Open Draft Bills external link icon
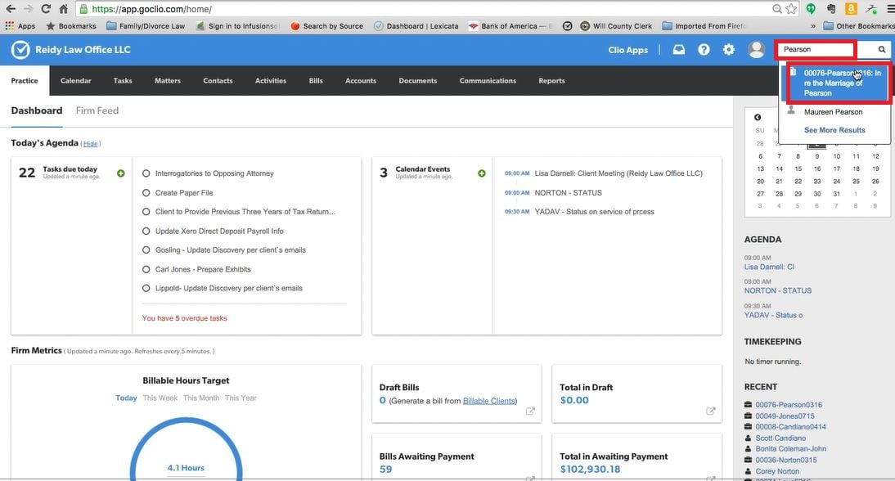Image resolution: width=895 pixels, height=481 pixels. [x=530, y=411]
